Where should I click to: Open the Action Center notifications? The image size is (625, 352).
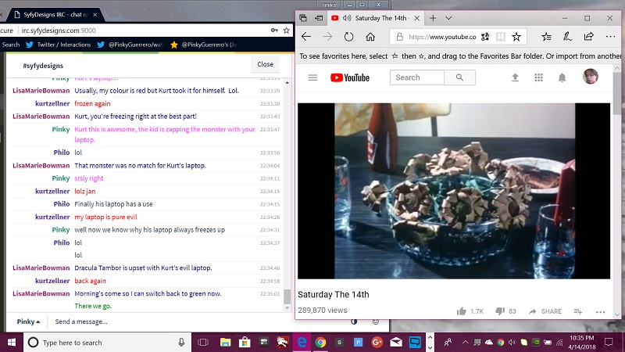(609, 343)
